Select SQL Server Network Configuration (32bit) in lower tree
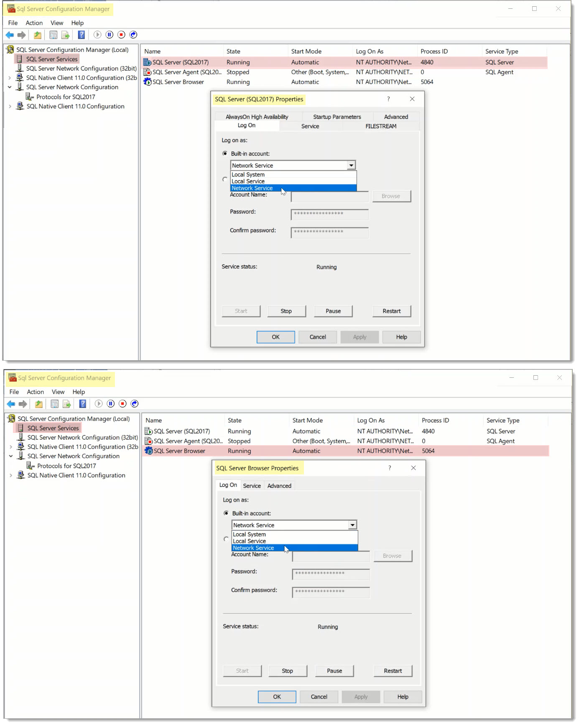 [x=82, y=438]
